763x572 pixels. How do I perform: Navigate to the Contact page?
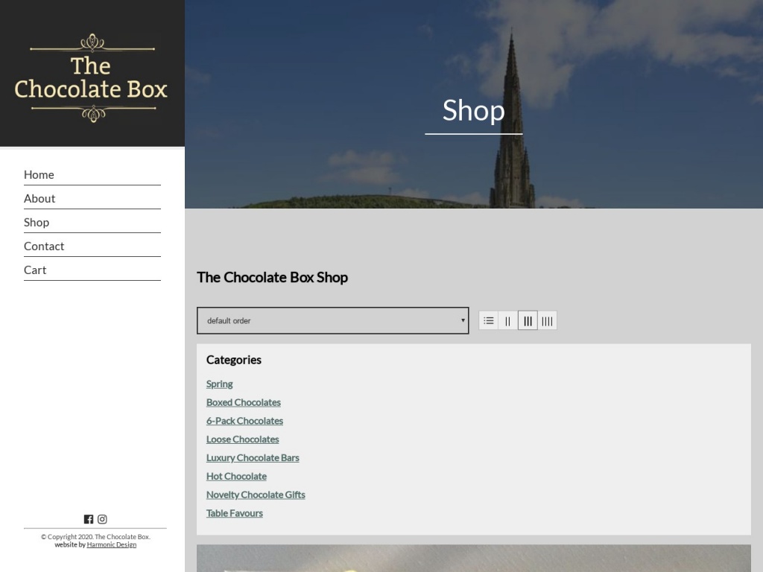click(x=44, y=246)
